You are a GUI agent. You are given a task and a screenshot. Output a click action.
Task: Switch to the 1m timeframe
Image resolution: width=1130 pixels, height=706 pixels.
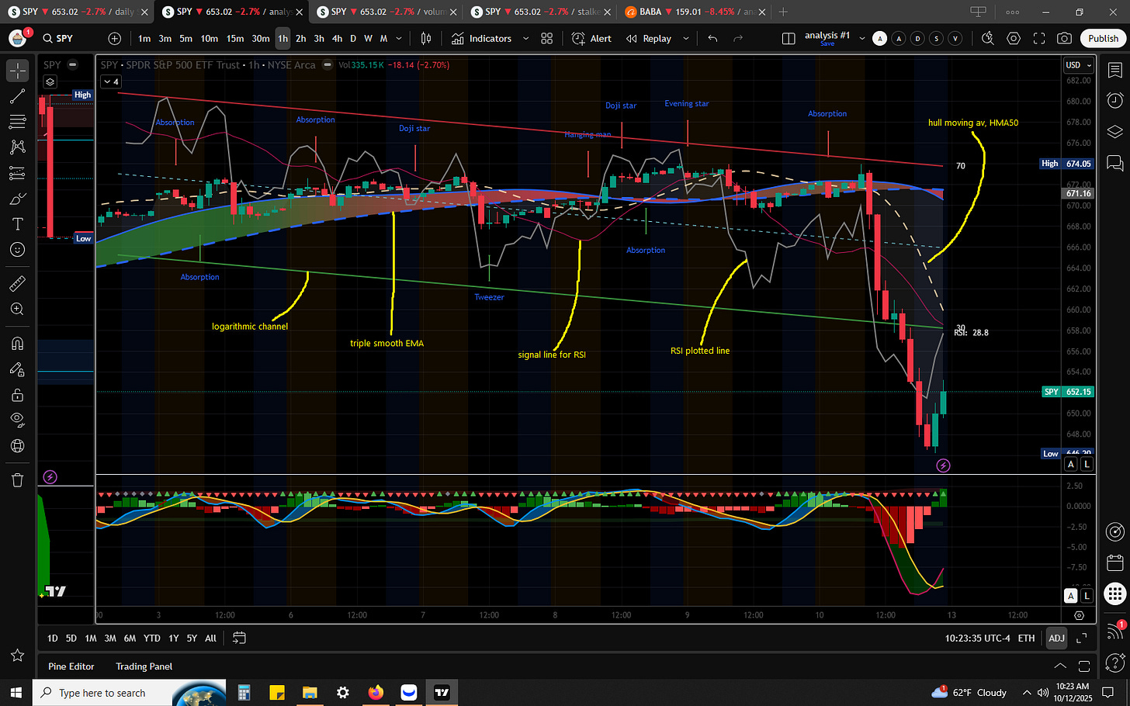coord(144,38)
